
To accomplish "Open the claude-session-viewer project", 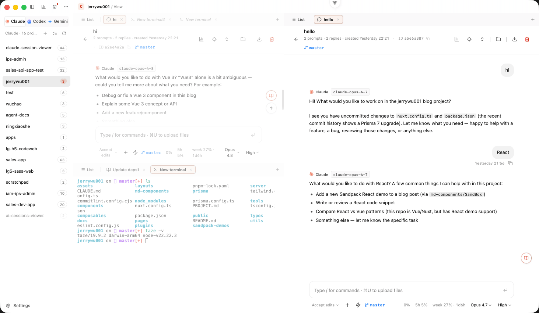I will (x=36, y=48).
